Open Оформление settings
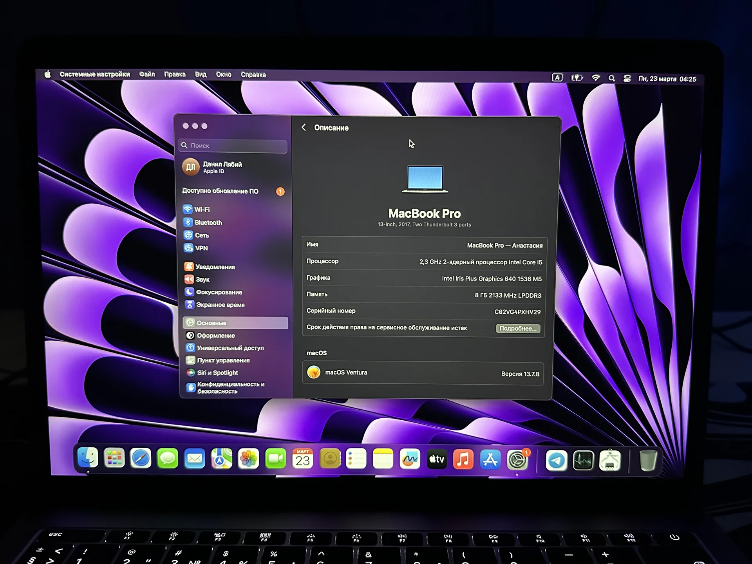 (x=210, y=335)
